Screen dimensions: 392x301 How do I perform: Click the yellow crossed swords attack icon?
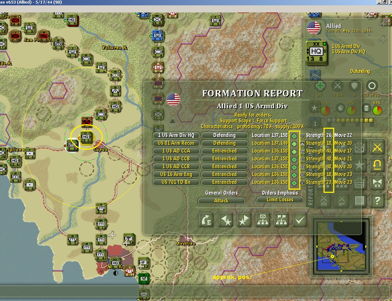pos(377,148)
